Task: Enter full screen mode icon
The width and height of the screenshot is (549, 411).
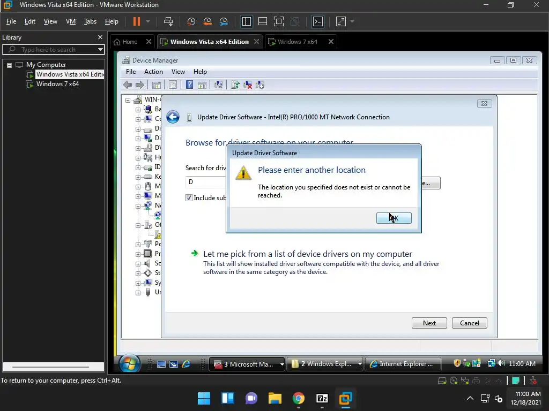Action: coord(279,21)
